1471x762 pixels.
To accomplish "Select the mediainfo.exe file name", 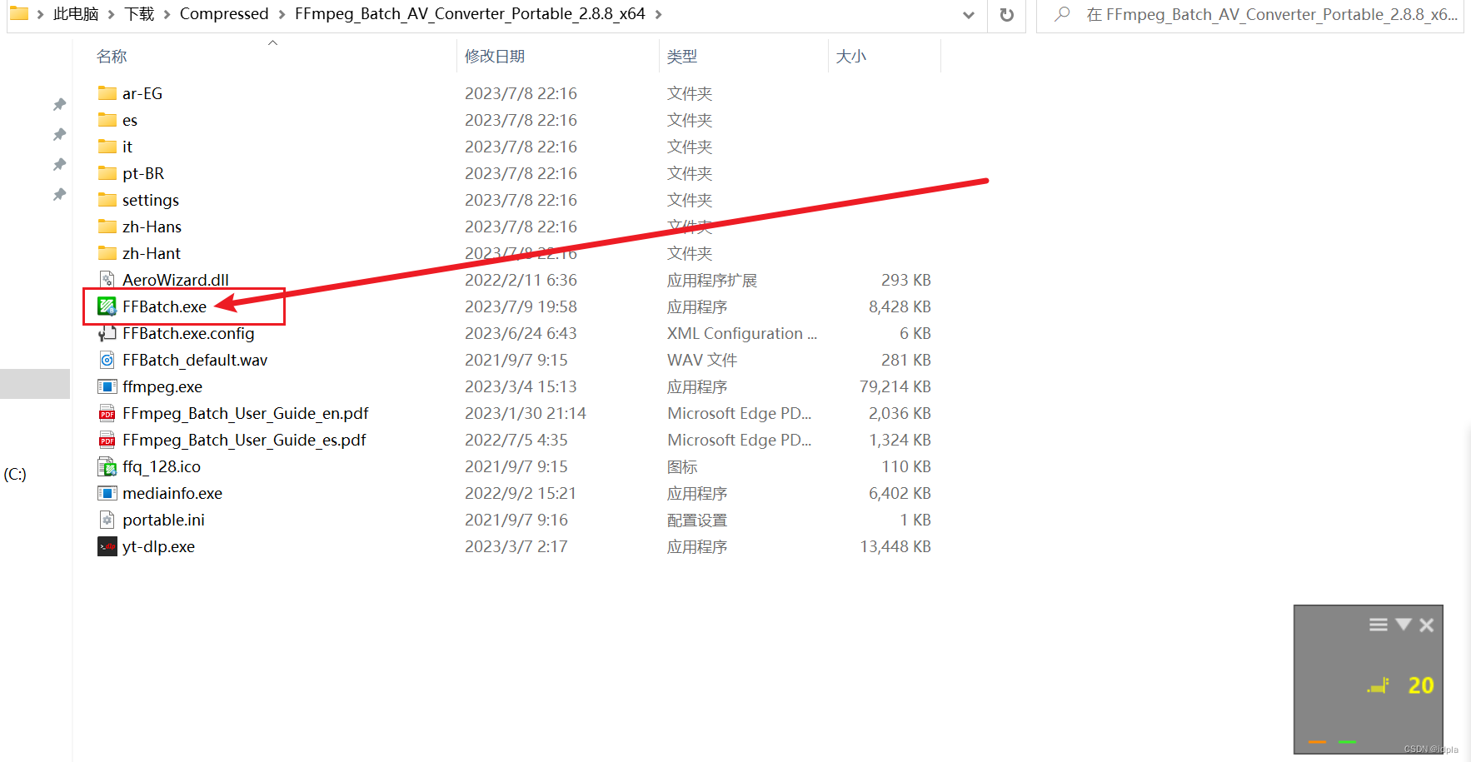I will tap(172, 493).
